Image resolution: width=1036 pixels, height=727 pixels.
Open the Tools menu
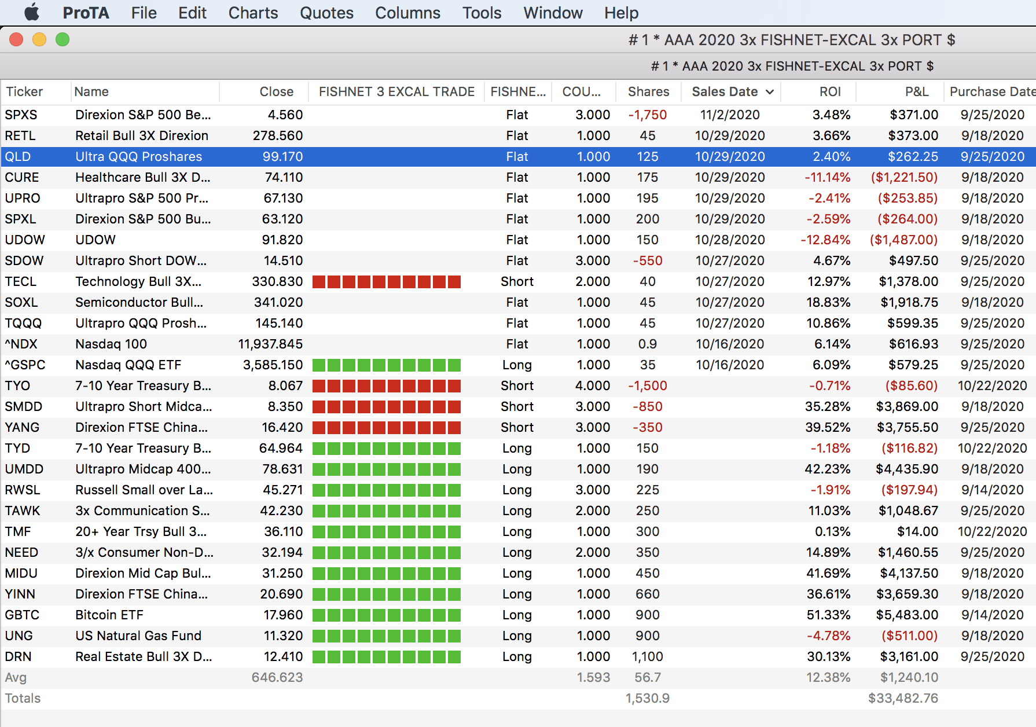(x=482, y=13)
